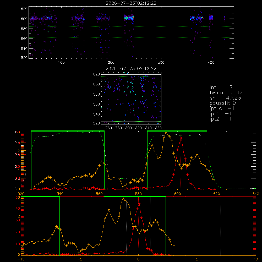Viewport: 262px width, 262px height.
Task: Click x-axis label 640 on profile plot
Action: tap(256, 194)
